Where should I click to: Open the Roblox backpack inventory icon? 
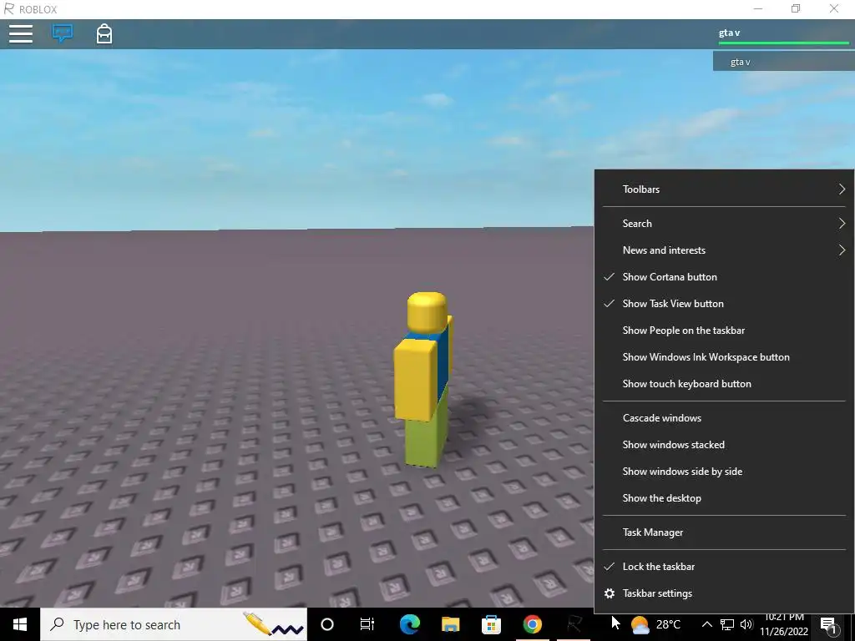(104, 33)
